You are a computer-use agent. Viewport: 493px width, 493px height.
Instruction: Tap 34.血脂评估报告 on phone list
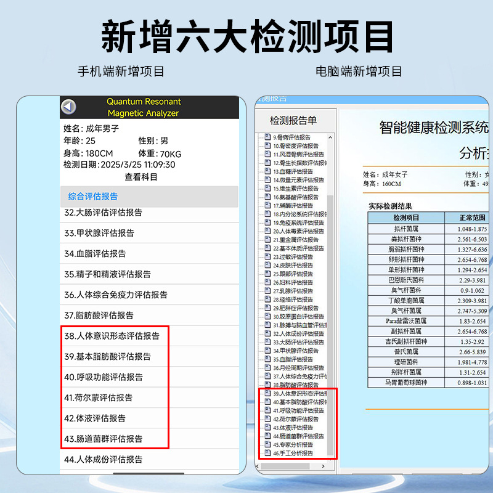coord(149,253)
